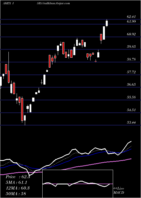The height and width of the screenshot is (198, 141).
Task: Click the 12MA : 60.3 readout
Action: [x=18, y=188]
